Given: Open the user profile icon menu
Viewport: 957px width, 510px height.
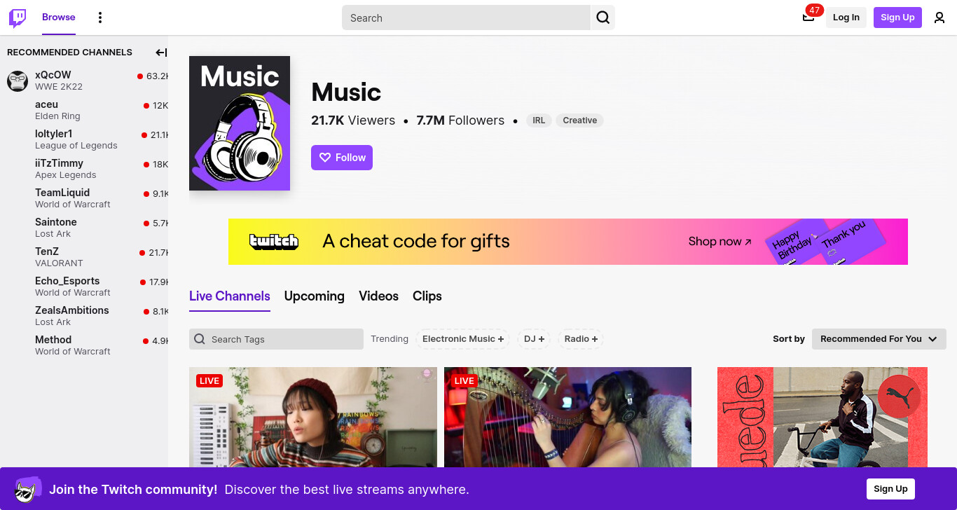Looking at the screenshot, I should (939, 18).
